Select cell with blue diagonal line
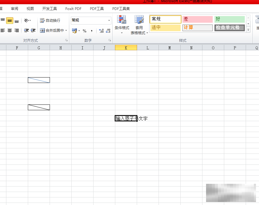This screenshot has height=205, width=259. coord(39,80)
